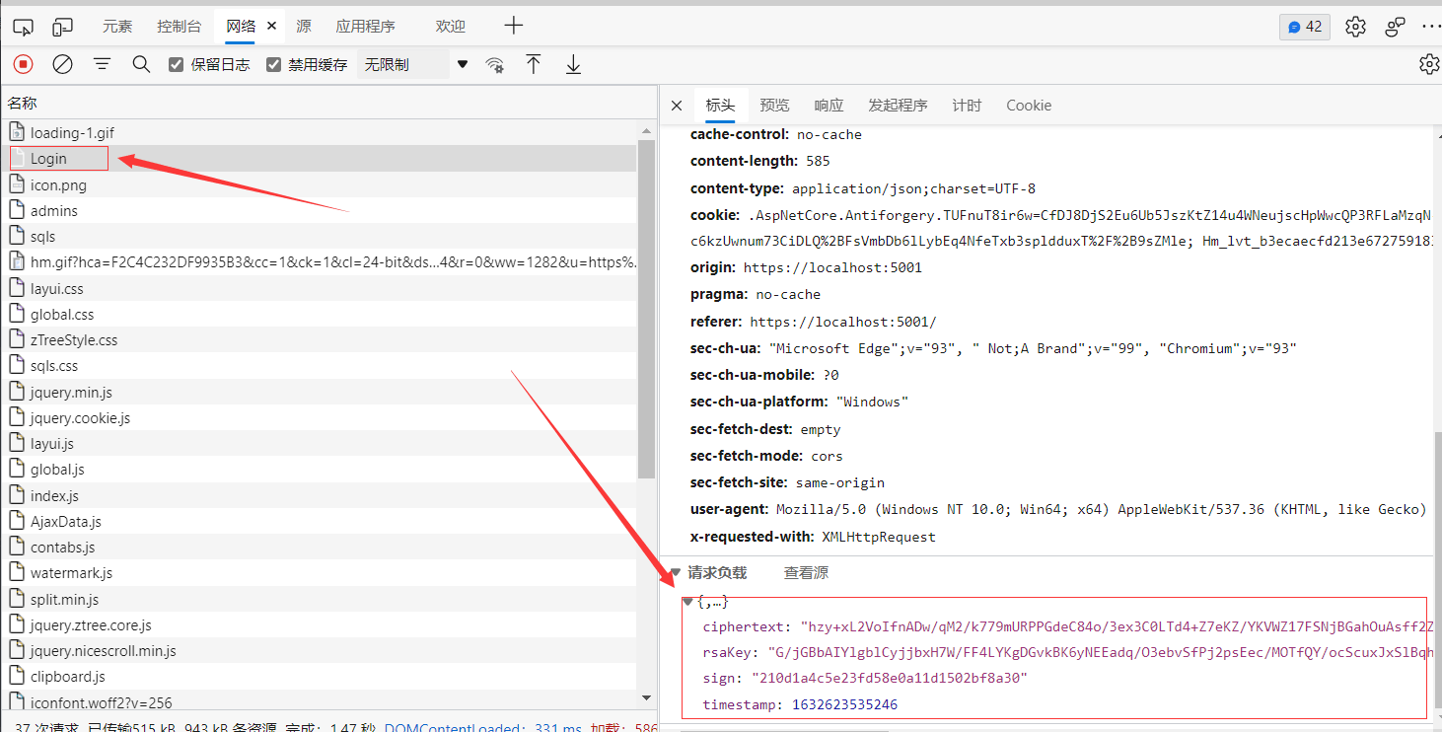The width and height of the screenshot is (1442, 732).
Task: Open DevTools settings gear in the top bar
Action: (1355, 27)
